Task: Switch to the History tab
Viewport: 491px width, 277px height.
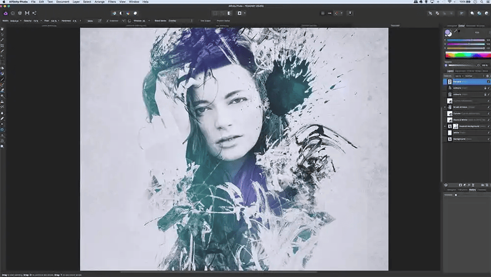Action: 472,190
